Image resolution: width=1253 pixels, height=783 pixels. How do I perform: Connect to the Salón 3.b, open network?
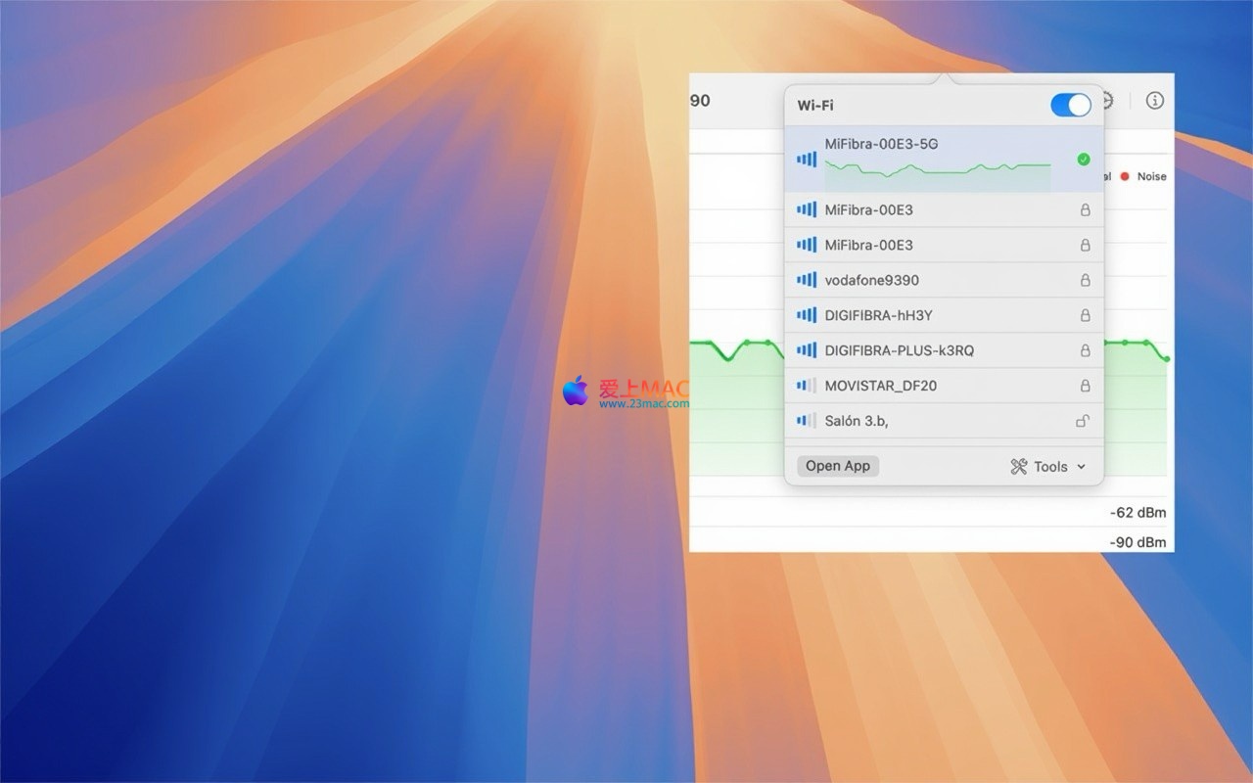pos(857,421)
